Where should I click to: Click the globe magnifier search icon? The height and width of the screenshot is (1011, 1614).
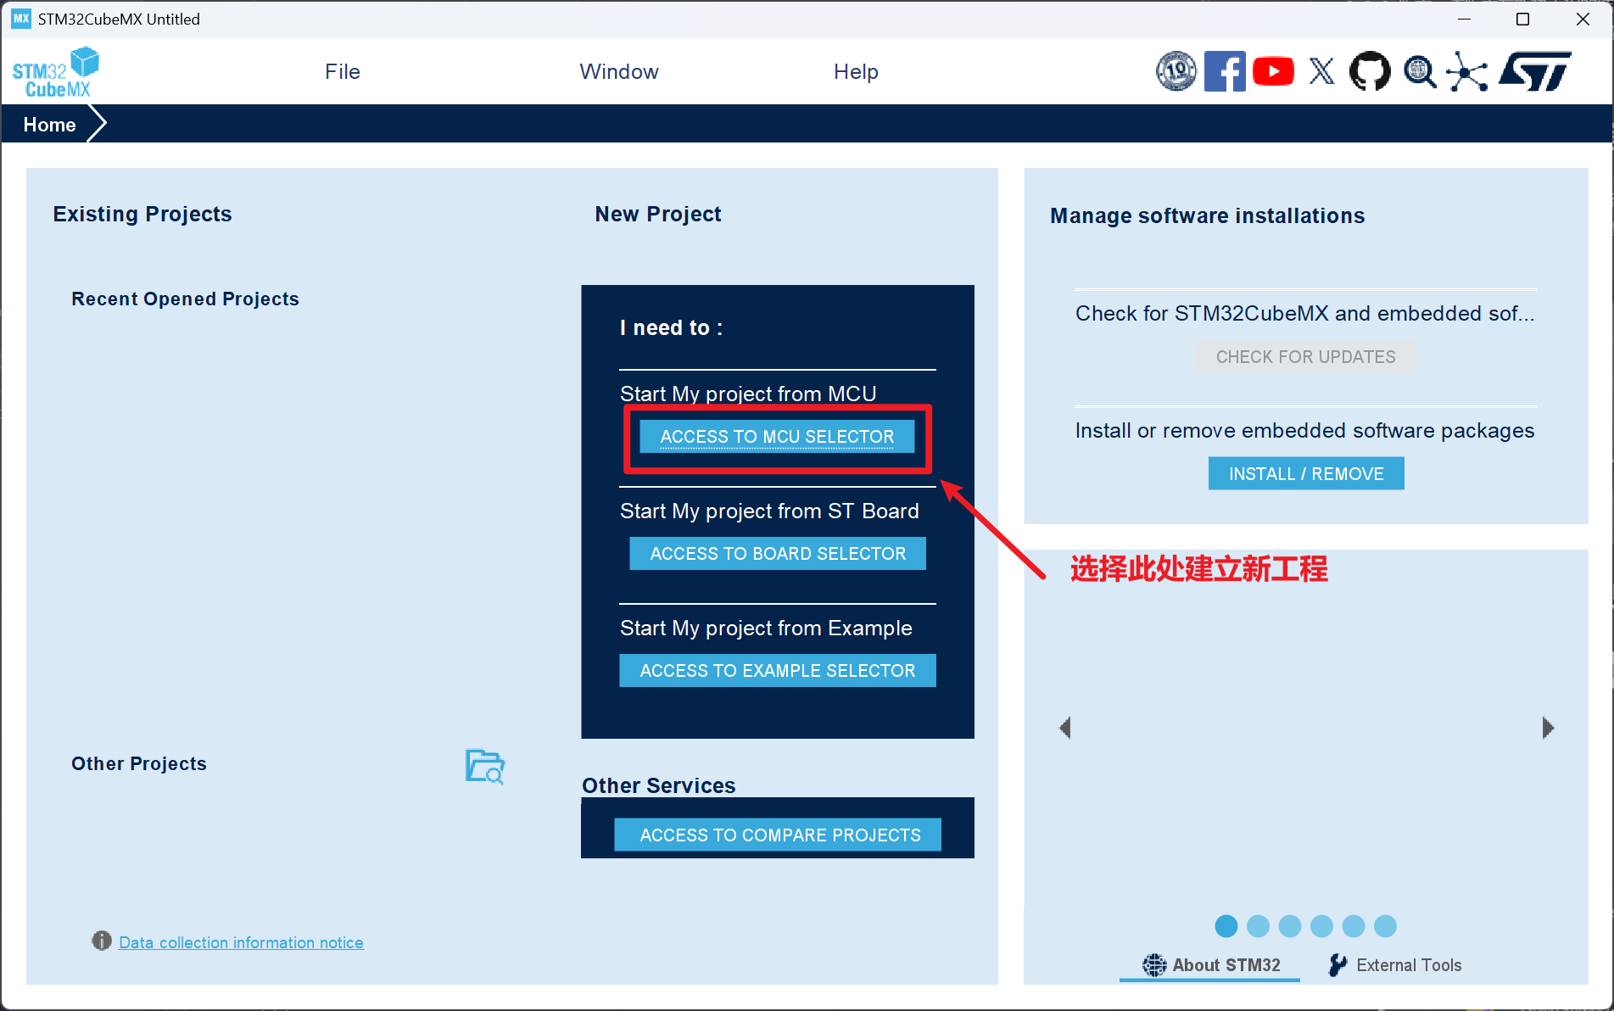1419,72
